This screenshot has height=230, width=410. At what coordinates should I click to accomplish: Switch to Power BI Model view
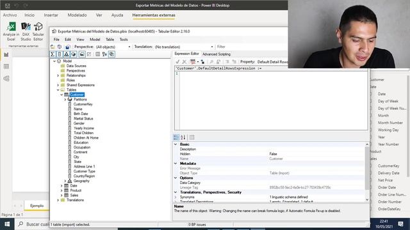pos(6,79)
